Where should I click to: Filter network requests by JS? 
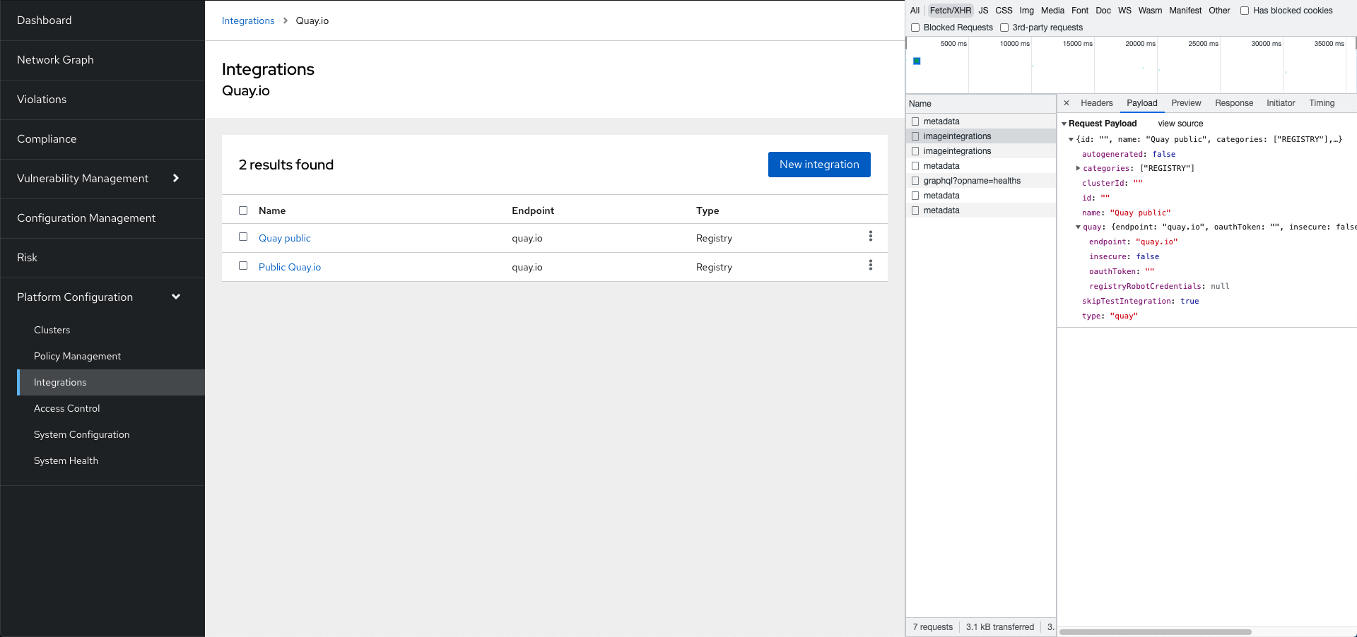983,11
